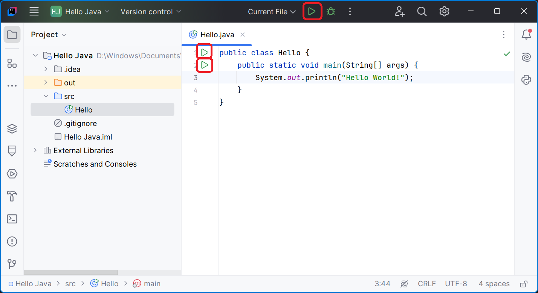Open the Git tool window in sidebar
538x293 pixels.
12,264
